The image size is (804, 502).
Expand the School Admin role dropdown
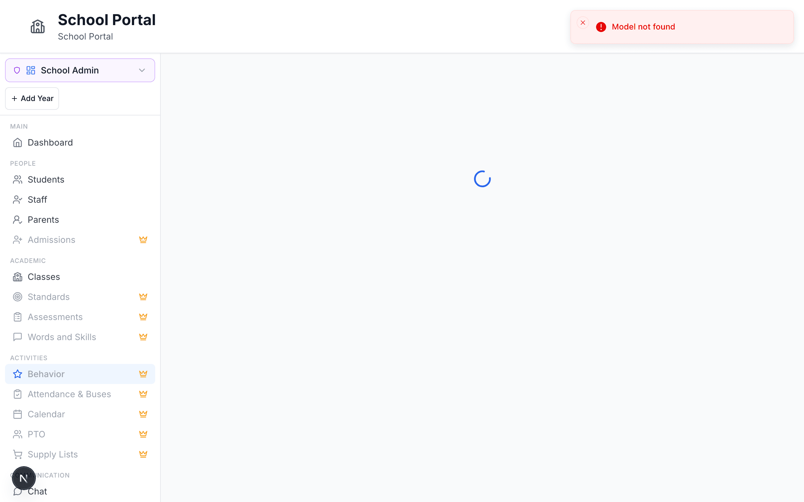(80, 70)
